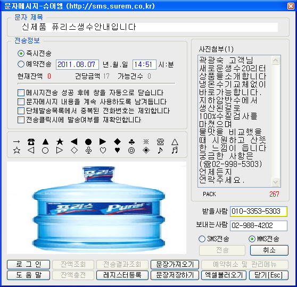Insert the outline left triangle symbol ◁
This screenshot has width=297, height=287.
(x=31, y=150)
